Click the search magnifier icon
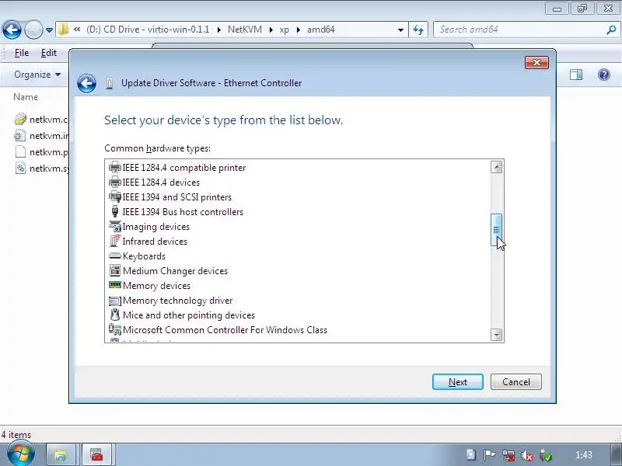 (611, 30)
